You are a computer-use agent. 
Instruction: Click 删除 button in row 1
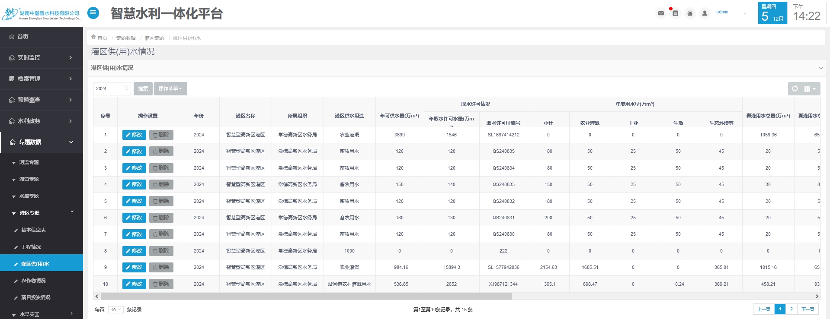pyautogui.click(x=161, y=135)
